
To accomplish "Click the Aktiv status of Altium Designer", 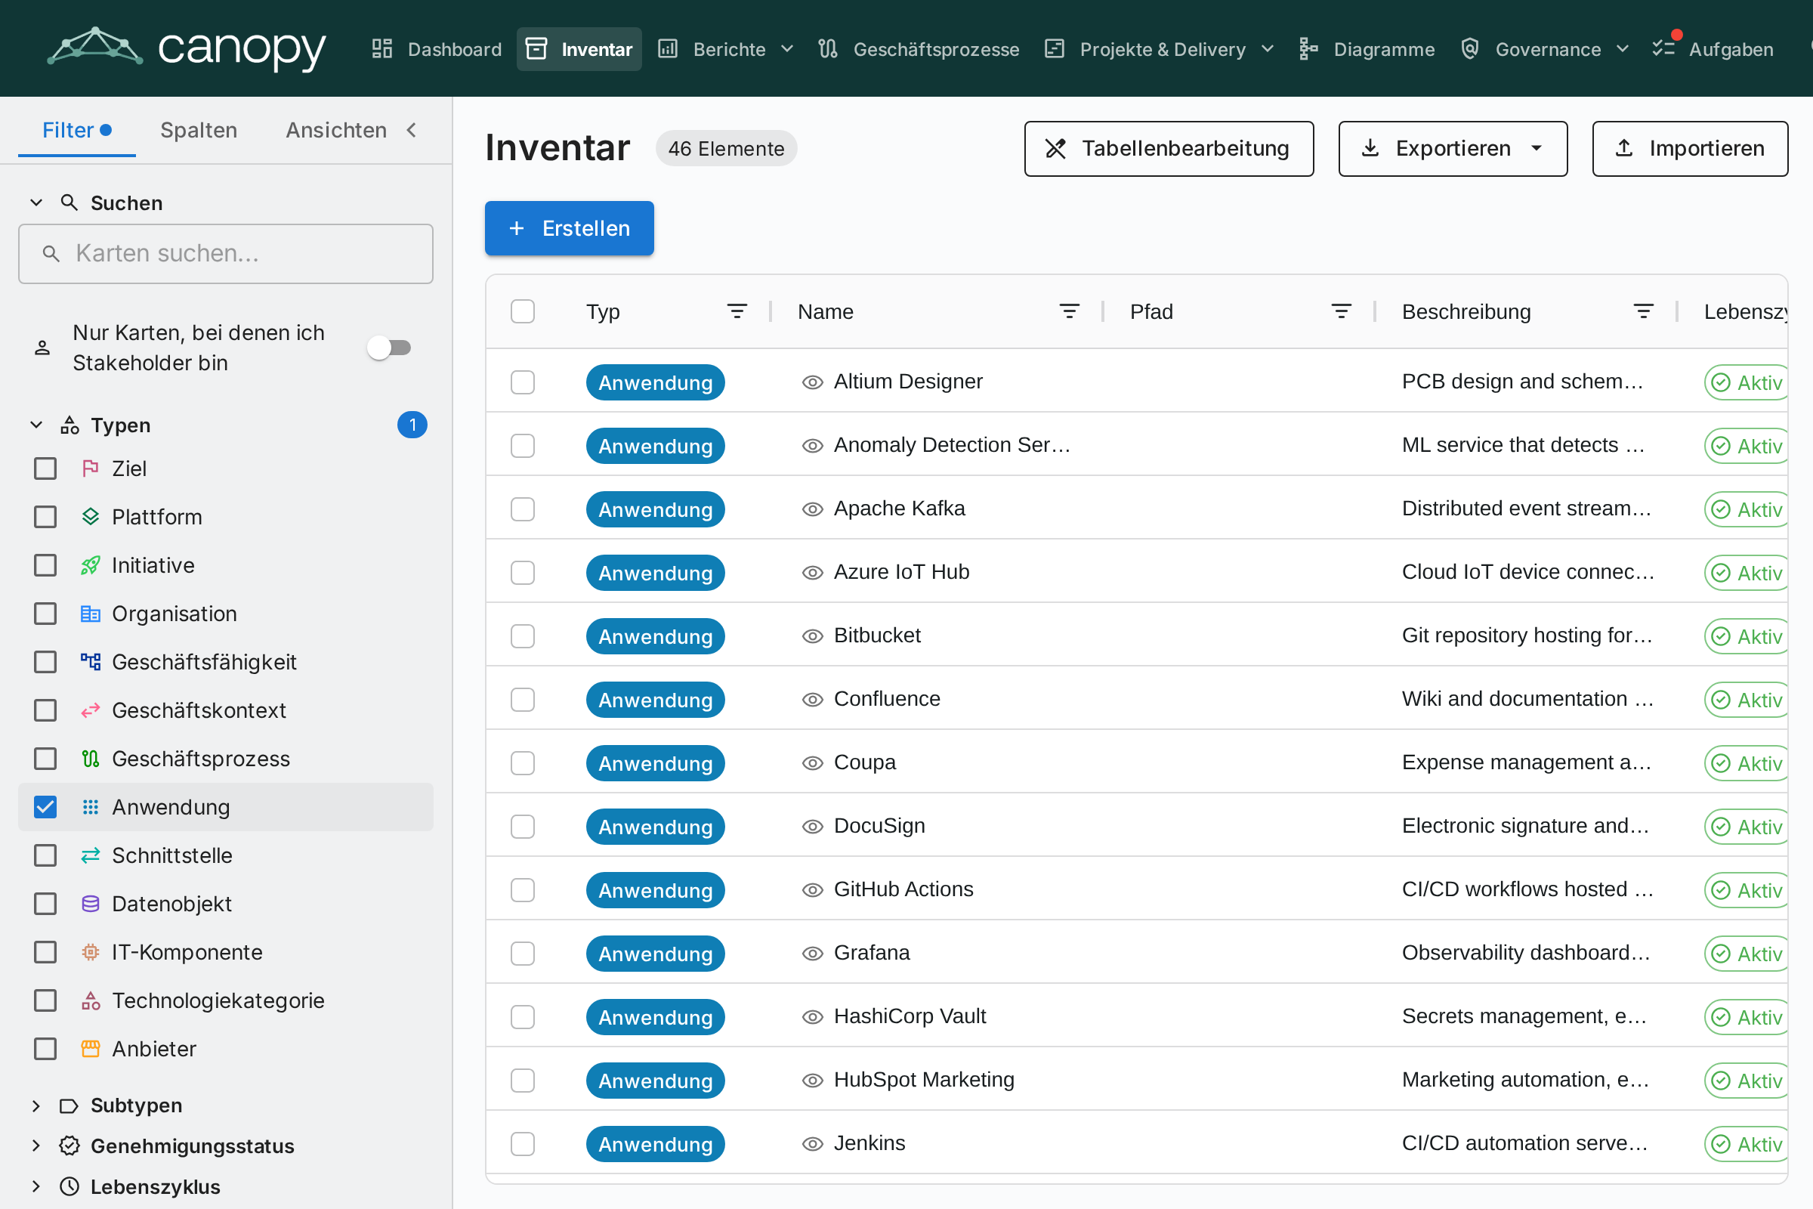I will coord(1747,382).
